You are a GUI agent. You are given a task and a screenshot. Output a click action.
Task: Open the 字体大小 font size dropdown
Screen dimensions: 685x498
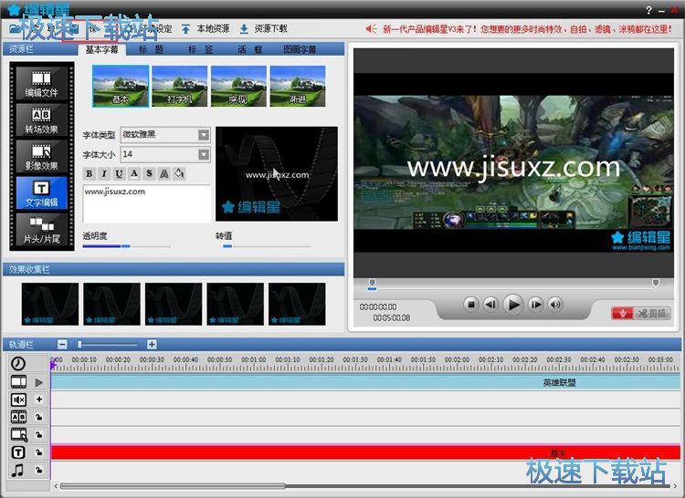pyautogui.click(x=204, y=154)
